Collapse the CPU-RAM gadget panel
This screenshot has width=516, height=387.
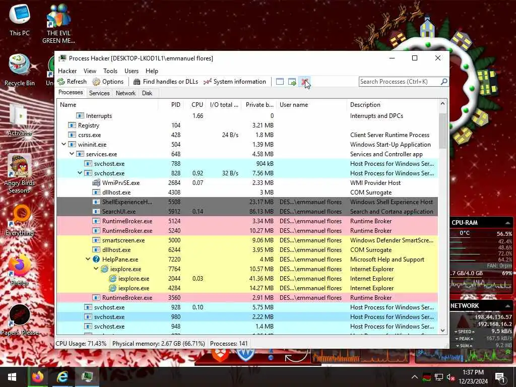tap(507, 223)
